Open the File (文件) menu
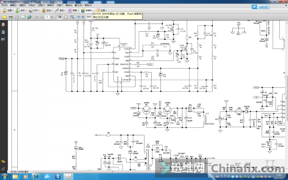The width and height of the screenshot is (288, 180). [4, 5]
